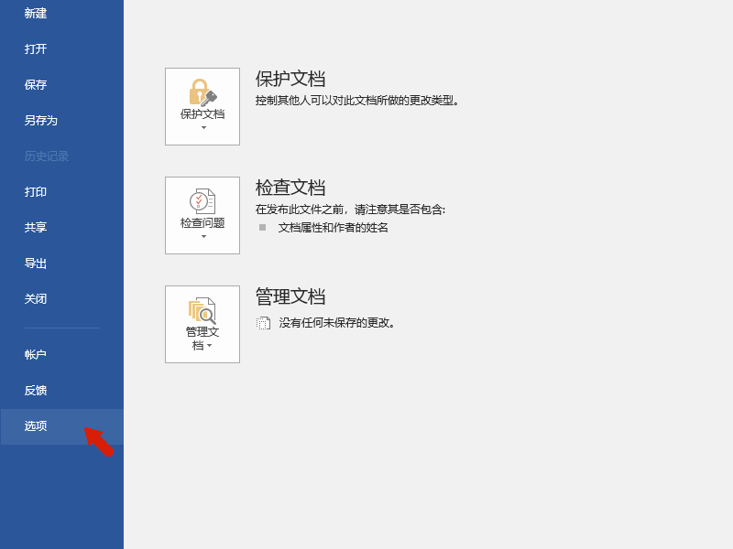Open the 检查问题 dropdown arrow
The width and height of the screenshot is (733, 549).
click(202, 237)
